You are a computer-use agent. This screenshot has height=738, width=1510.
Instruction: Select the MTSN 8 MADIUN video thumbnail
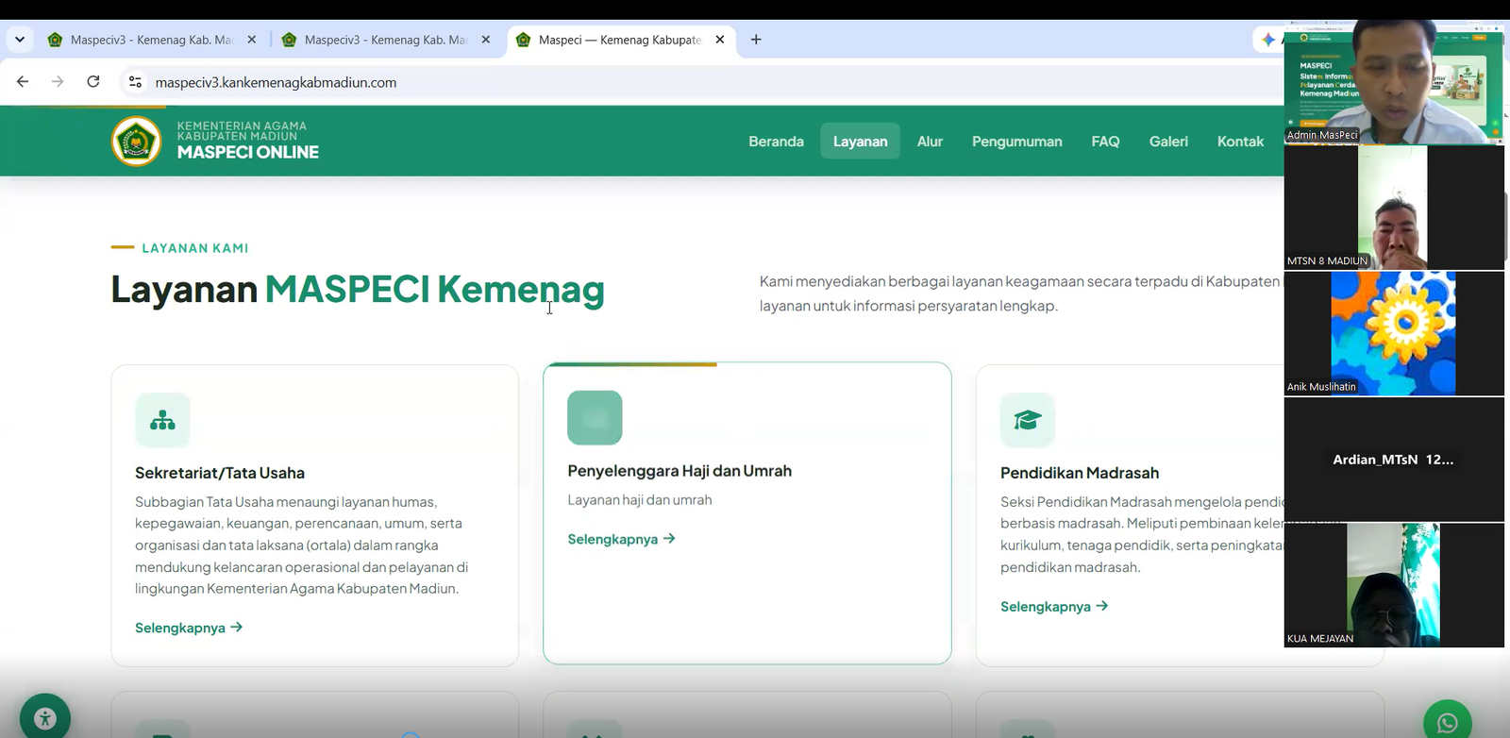click(1394, 208)
